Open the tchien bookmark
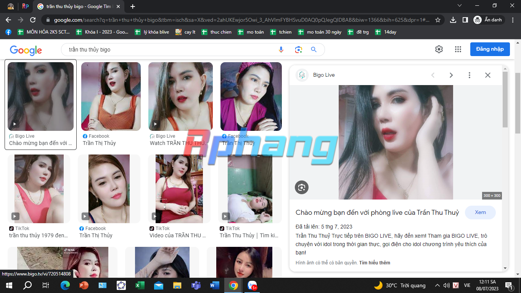 click(x=281, y=32)
